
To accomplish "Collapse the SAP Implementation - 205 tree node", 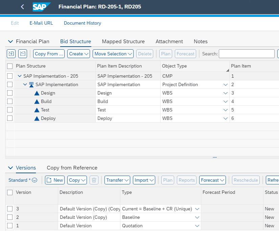I will (x=20, y=76).
